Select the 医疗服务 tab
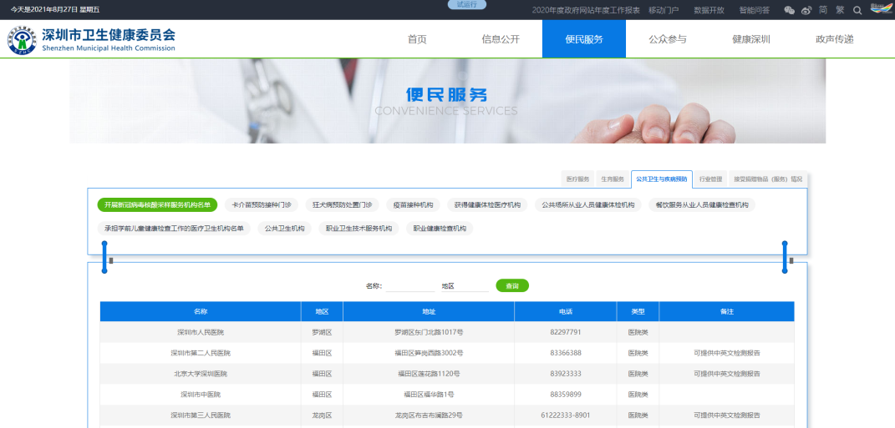This screenshot has height=428, width=895. pyautogui.click(x=577, y=179)
